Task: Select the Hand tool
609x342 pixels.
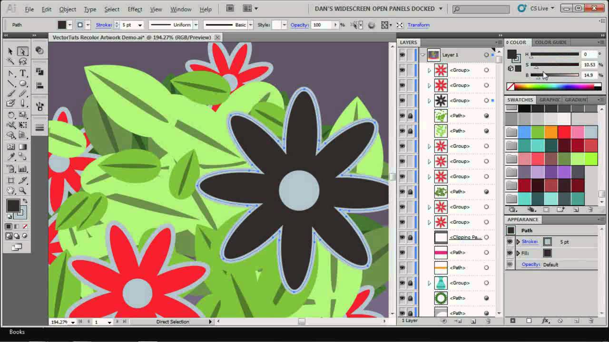Action: (10, 190)
